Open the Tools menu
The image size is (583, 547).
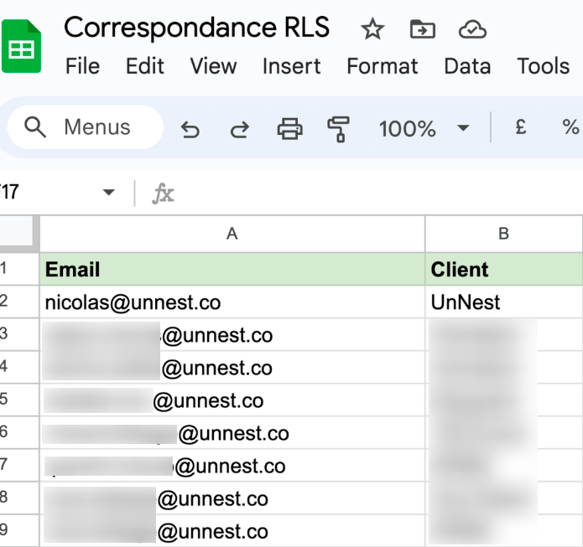coord(544,66)
